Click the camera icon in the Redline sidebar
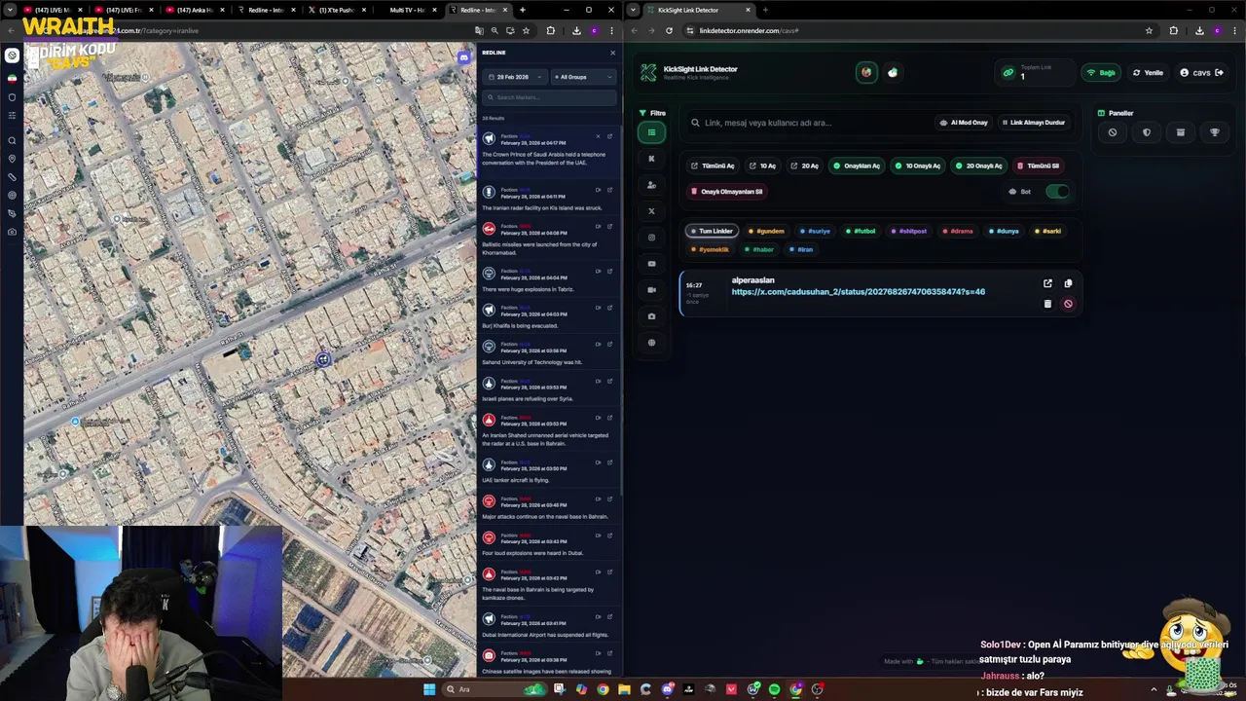This screenshot has height=701, width=1246. pos(12,232)
